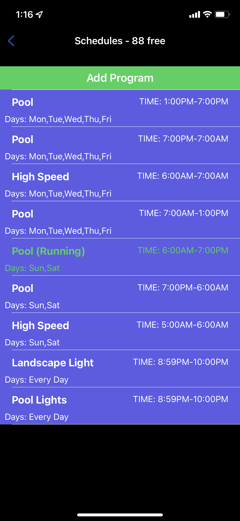Screen dimensions: 240x521
Task: Tap Days: Sun,Sat under running Pool
Action: [32, 268]
